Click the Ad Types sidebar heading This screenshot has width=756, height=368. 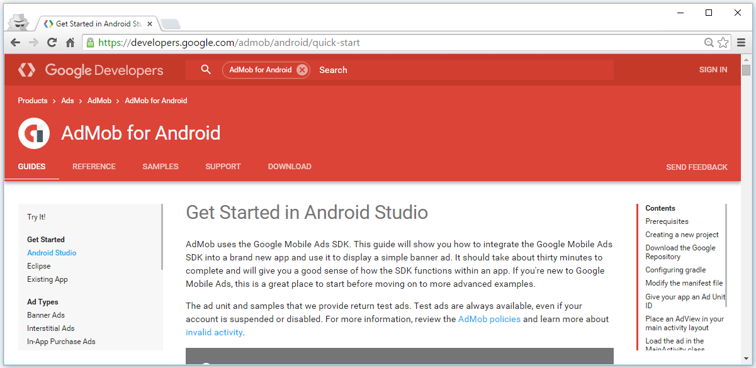coord(42,302)
